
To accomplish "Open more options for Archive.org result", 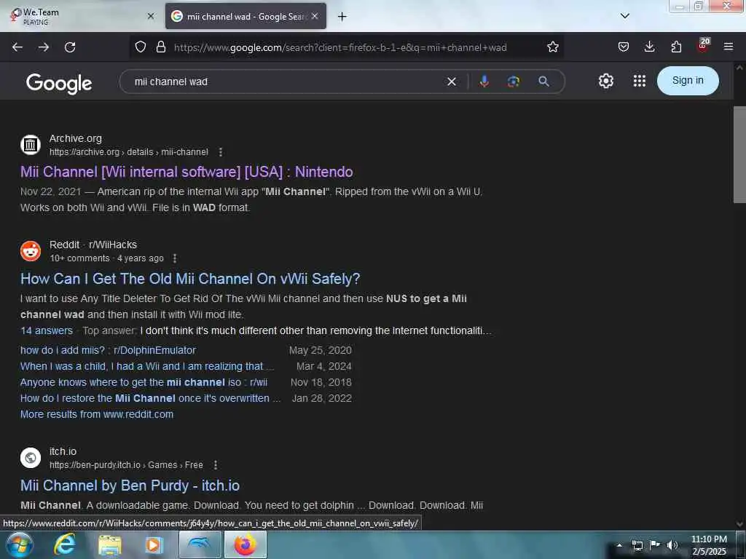I will click(220, 152).
